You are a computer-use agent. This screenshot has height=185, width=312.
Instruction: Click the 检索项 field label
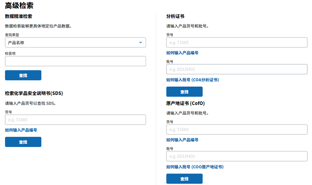[10, 54]
